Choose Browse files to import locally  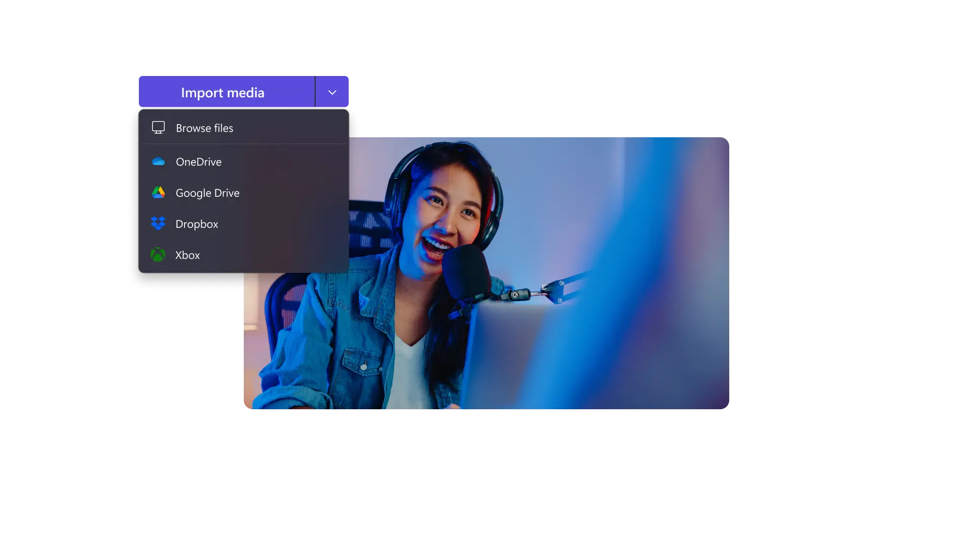pos(204,128)
